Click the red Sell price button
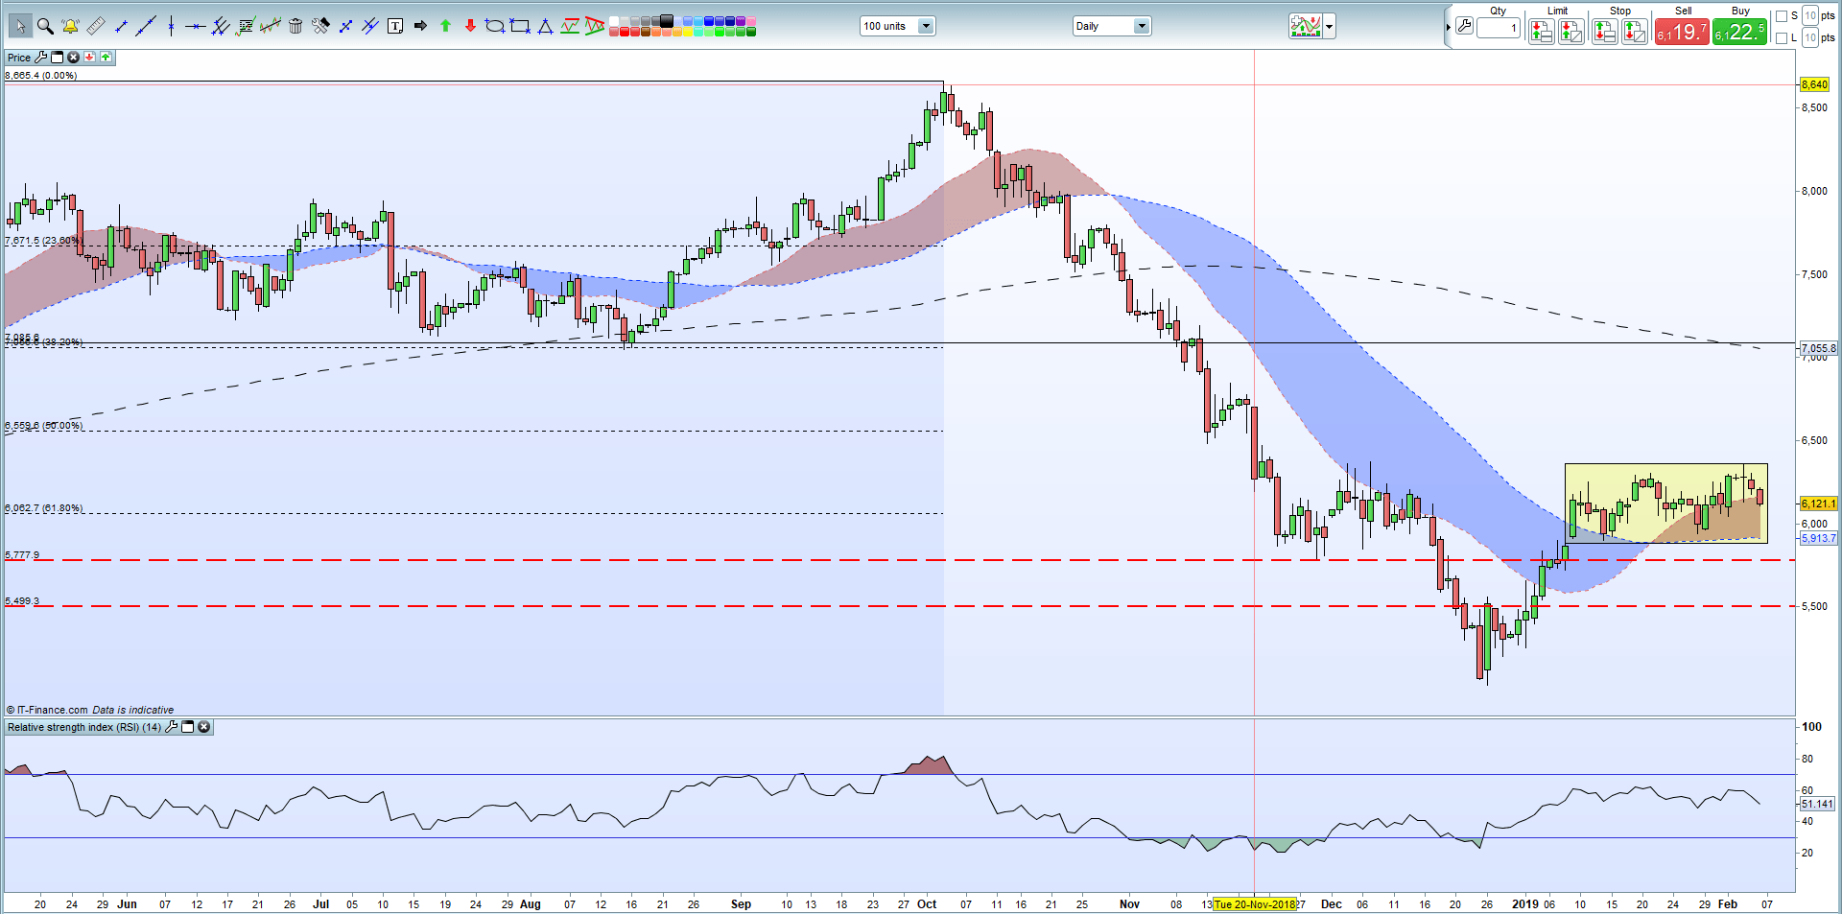 [x=1682, y=32]
